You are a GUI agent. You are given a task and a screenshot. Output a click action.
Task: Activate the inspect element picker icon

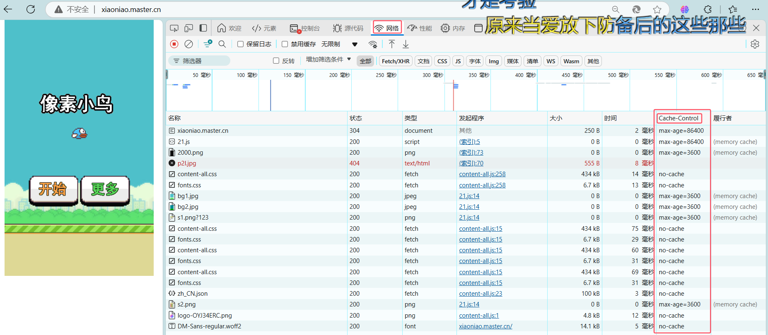click(x=174, y=28)
